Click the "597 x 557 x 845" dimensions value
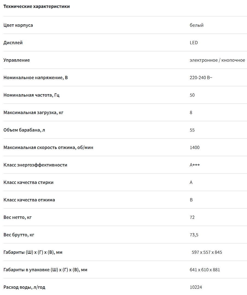Viewport: 247px width, 295px height. coord(207,252)
